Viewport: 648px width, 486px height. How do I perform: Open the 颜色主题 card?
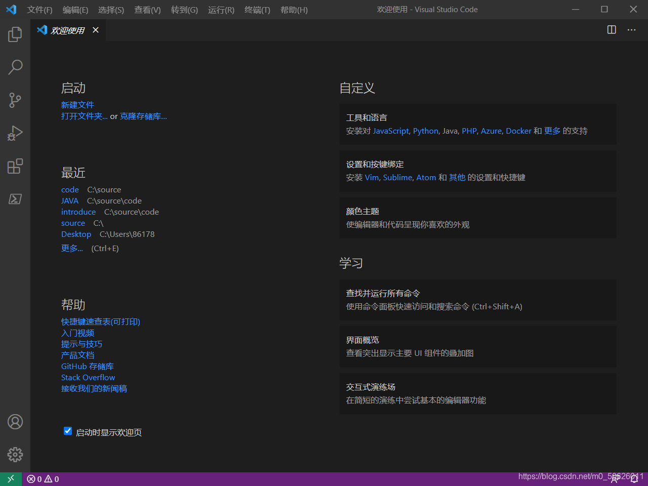pyautogui.click(x=478, y=218)
